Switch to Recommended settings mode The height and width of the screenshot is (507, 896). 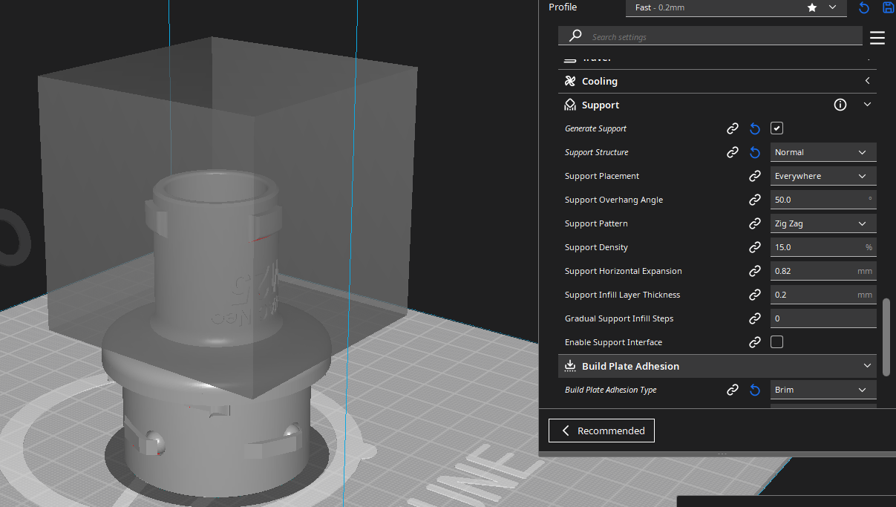coord(601,431)
